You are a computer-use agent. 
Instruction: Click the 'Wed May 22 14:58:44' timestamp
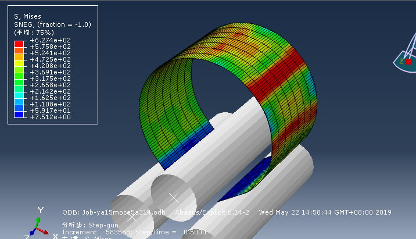[x=295, y=212]
